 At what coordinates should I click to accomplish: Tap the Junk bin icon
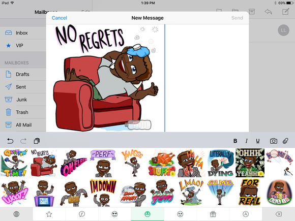point(8,100)
